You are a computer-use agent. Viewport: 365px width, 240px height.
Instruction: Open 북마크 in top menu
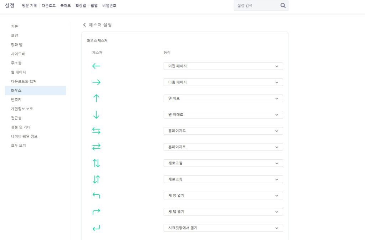pyautogui.click(x=66, y=6)
